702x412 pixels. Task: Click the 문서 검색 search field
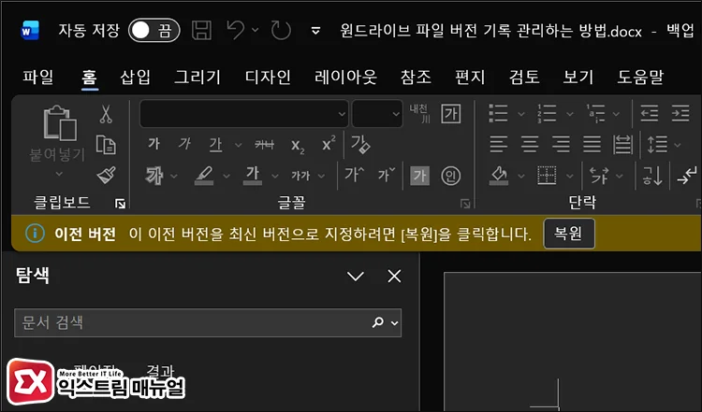[208, 322]
